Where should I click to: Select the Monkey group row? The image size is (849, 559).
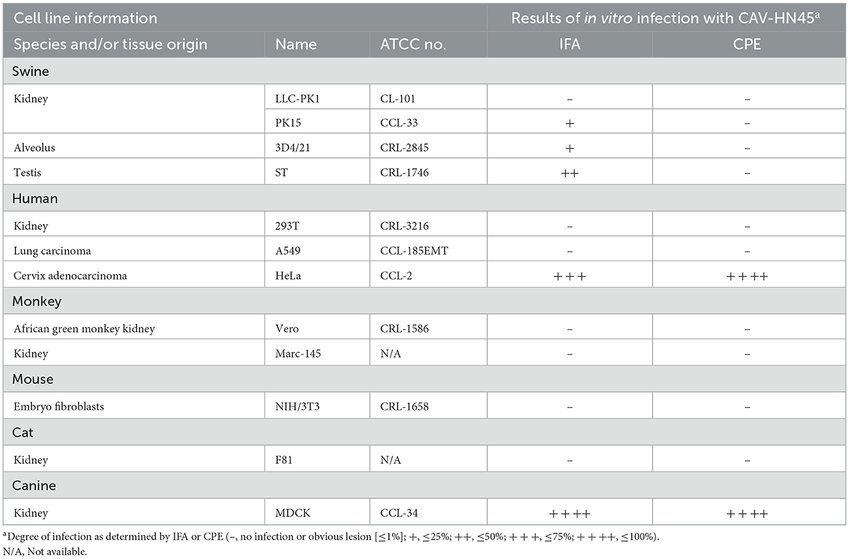37,301
